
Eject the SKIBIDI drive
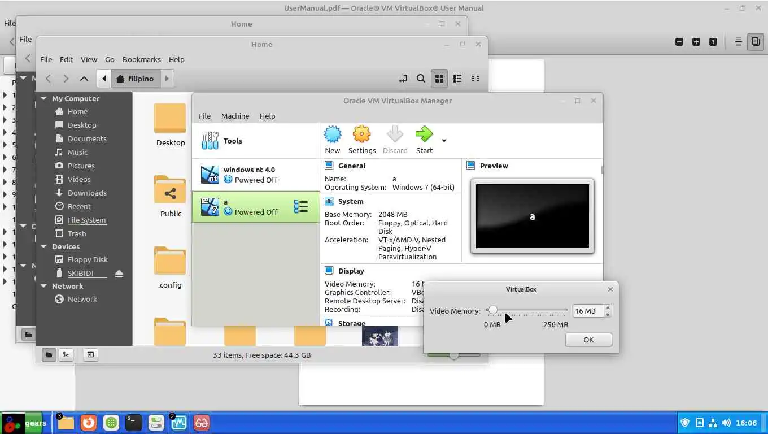point(119,274)
